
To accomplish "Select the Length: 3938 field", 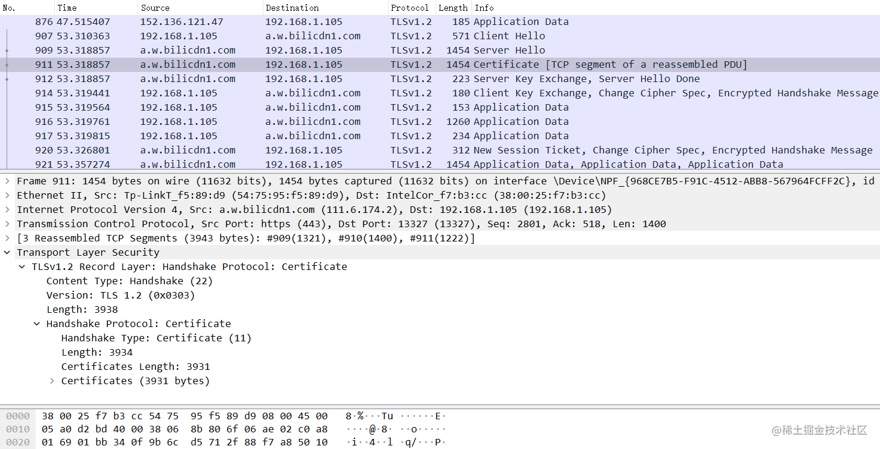I will [x=82, y=309].
